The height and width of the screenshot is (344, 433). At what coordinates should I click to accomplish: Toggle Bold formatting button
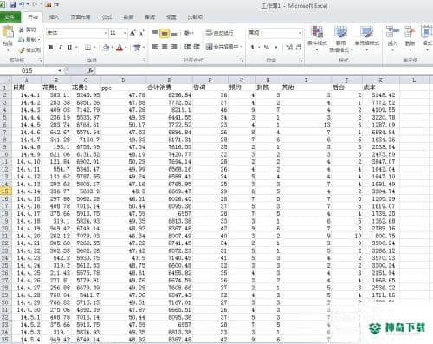51,48
